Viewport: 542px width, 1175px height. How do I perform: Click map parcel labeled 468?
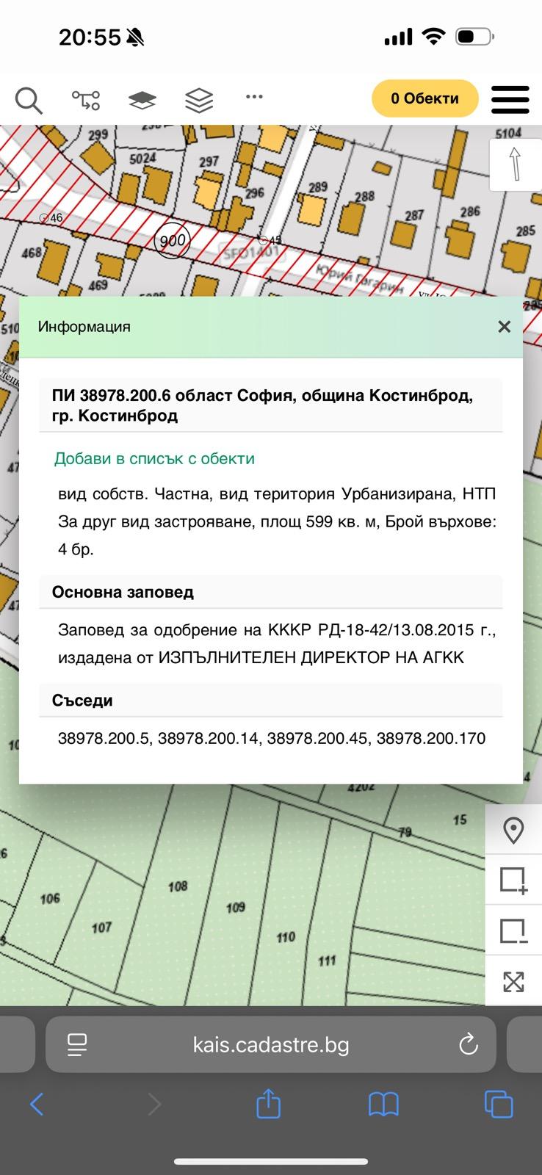(31, 253)
